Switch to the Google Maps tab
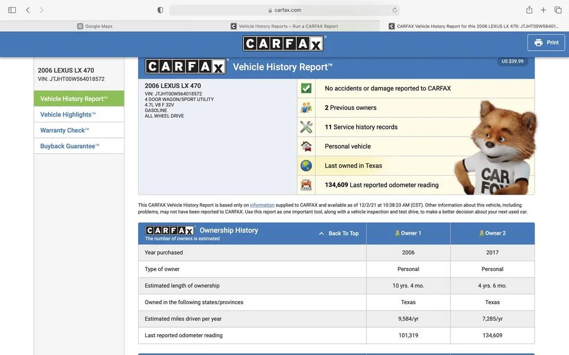The width and height of the screenshot is (569, 355). point(95,26)
